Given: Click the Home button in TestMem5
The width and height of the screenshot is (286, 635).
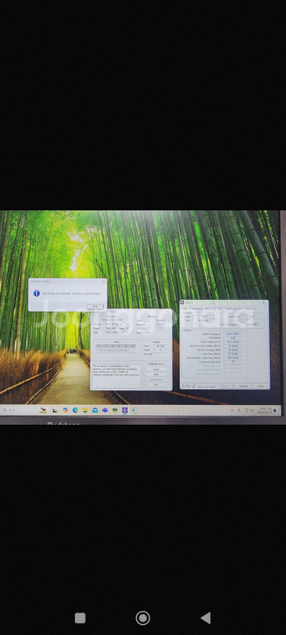Looking at the screenshot, I should tap(156, 370).
